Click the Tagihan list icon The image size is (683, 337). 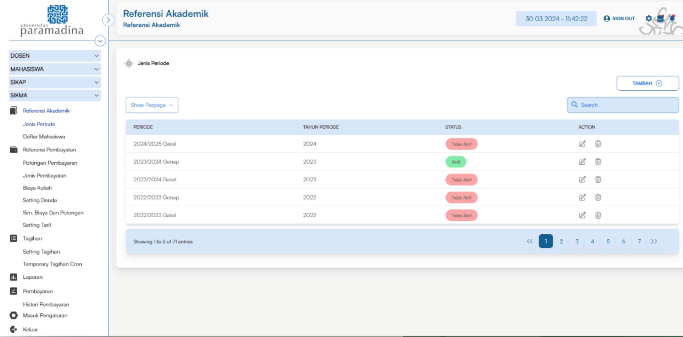tap(13, 238)
